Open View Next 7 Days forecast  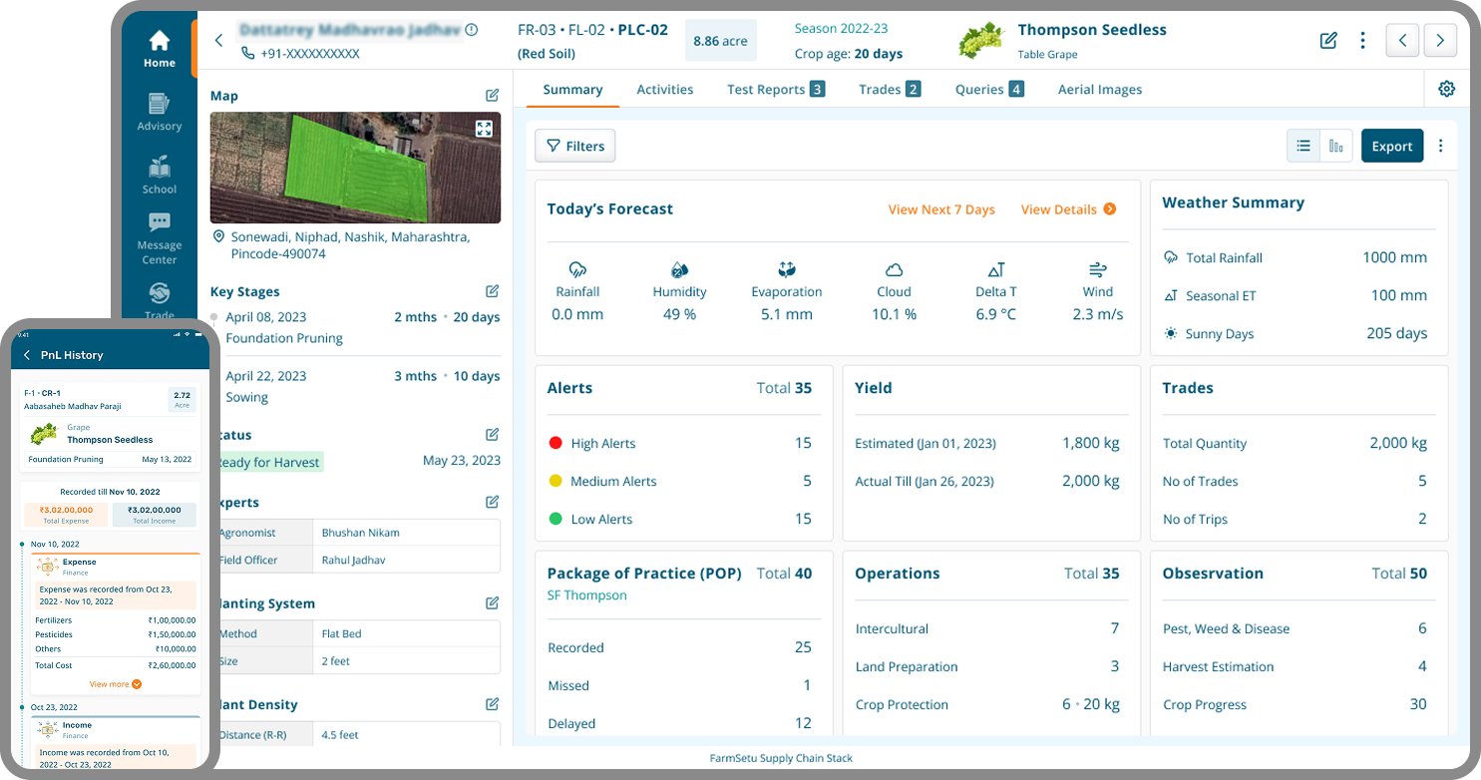coord(941,209)
